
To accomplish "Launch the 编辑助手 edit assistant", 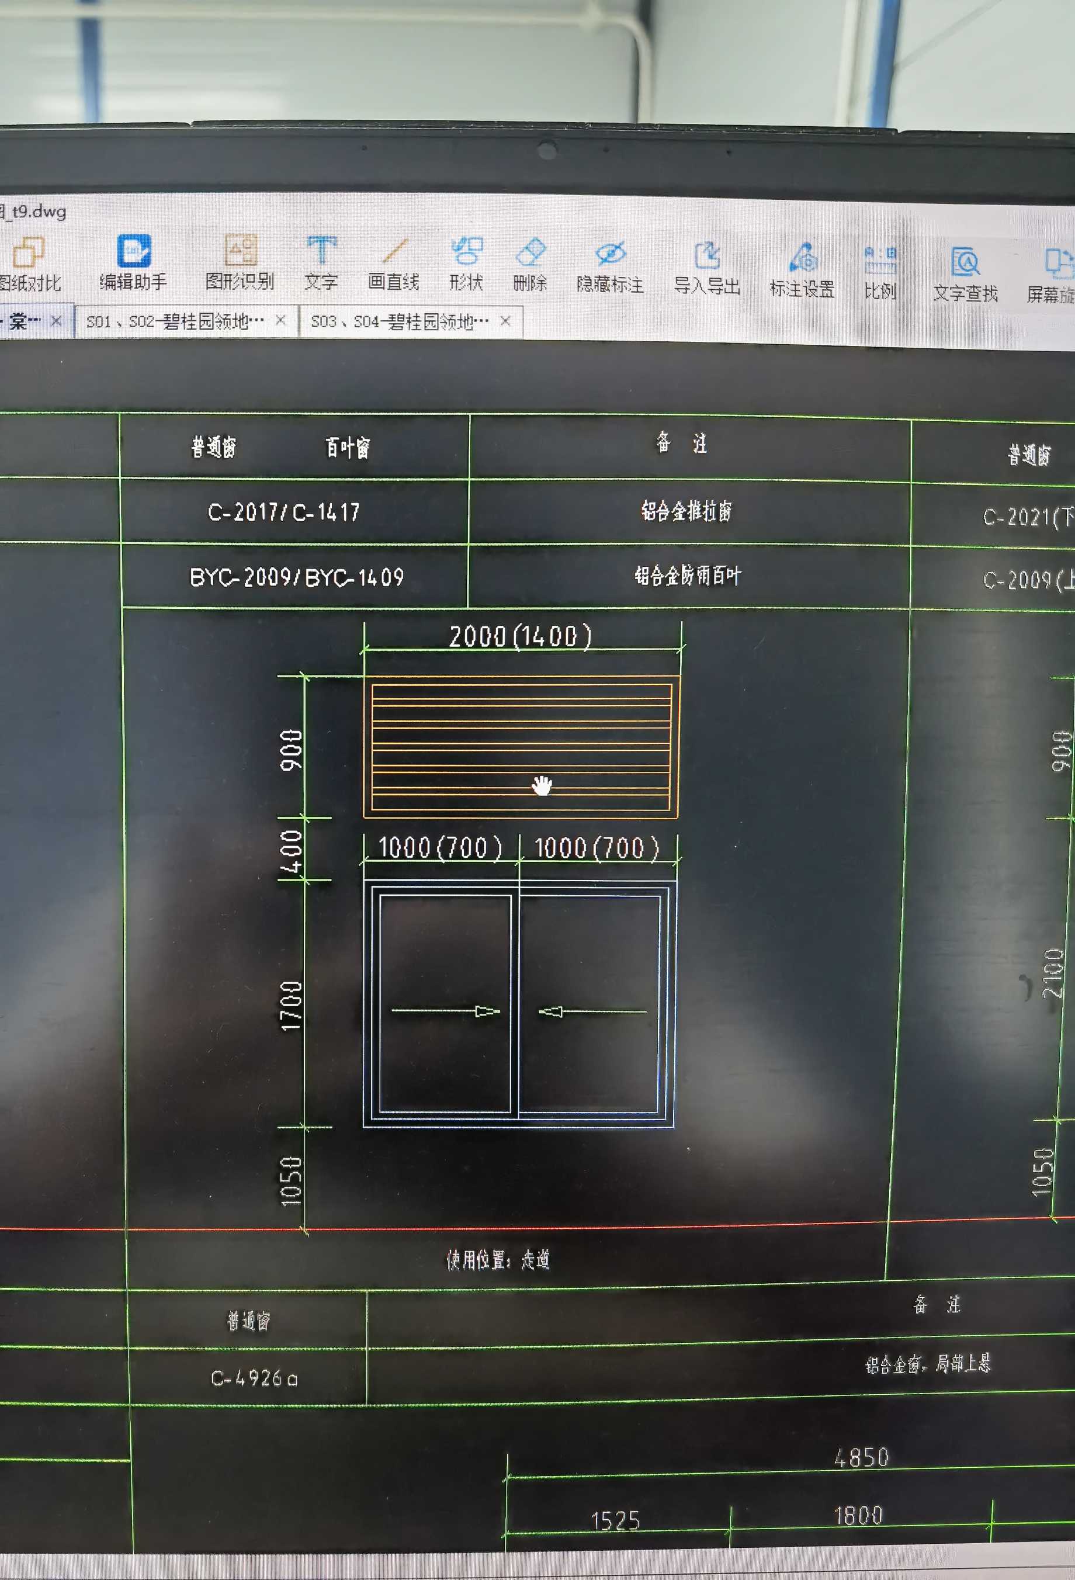I will [x=133, y=262].
